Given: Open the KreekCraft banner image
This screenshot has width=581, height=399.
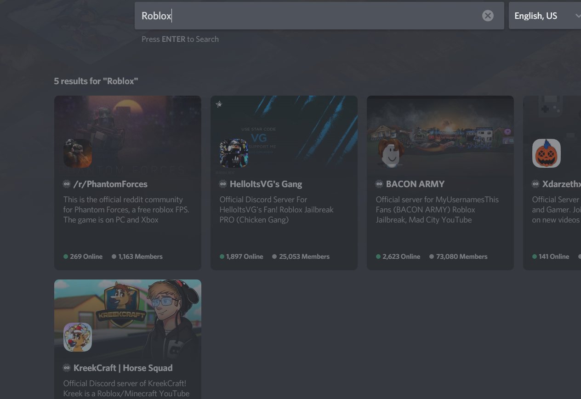Looking at the screenshot, I should point(128,319).
